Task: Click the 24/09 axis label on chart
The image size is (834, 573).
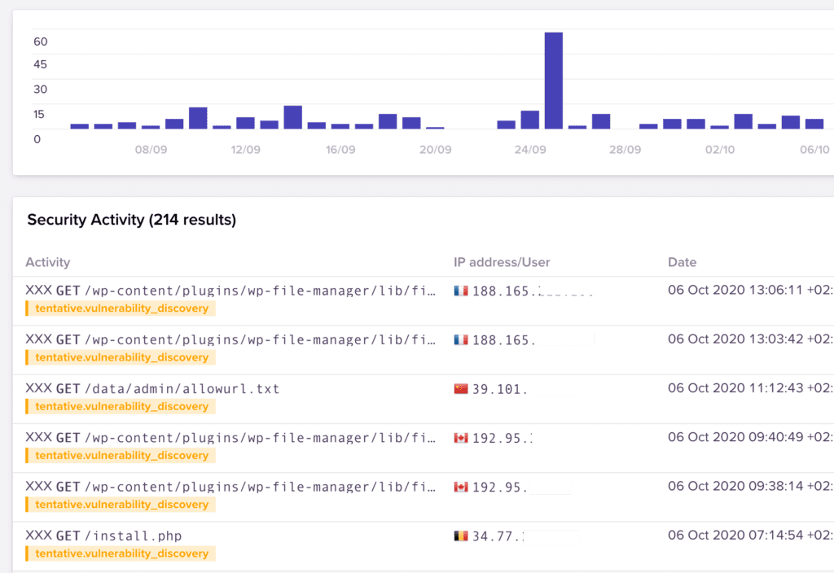Action: (529, 150)
